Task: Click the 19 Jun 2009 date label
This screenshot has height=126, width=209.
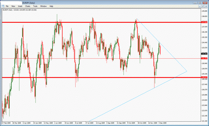Action: [x=69, y=123]
